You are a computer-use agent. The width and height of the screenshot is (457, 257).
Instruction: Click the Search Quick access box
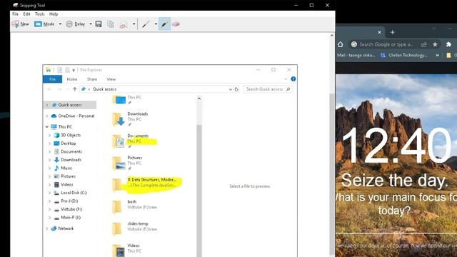268,89
